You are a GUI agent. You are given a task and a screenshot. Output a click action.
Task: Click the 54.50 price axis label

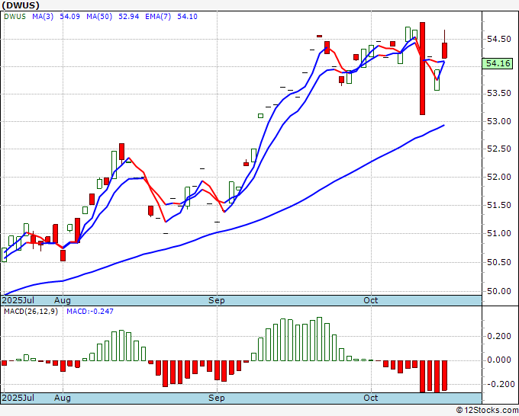(499, 40)
